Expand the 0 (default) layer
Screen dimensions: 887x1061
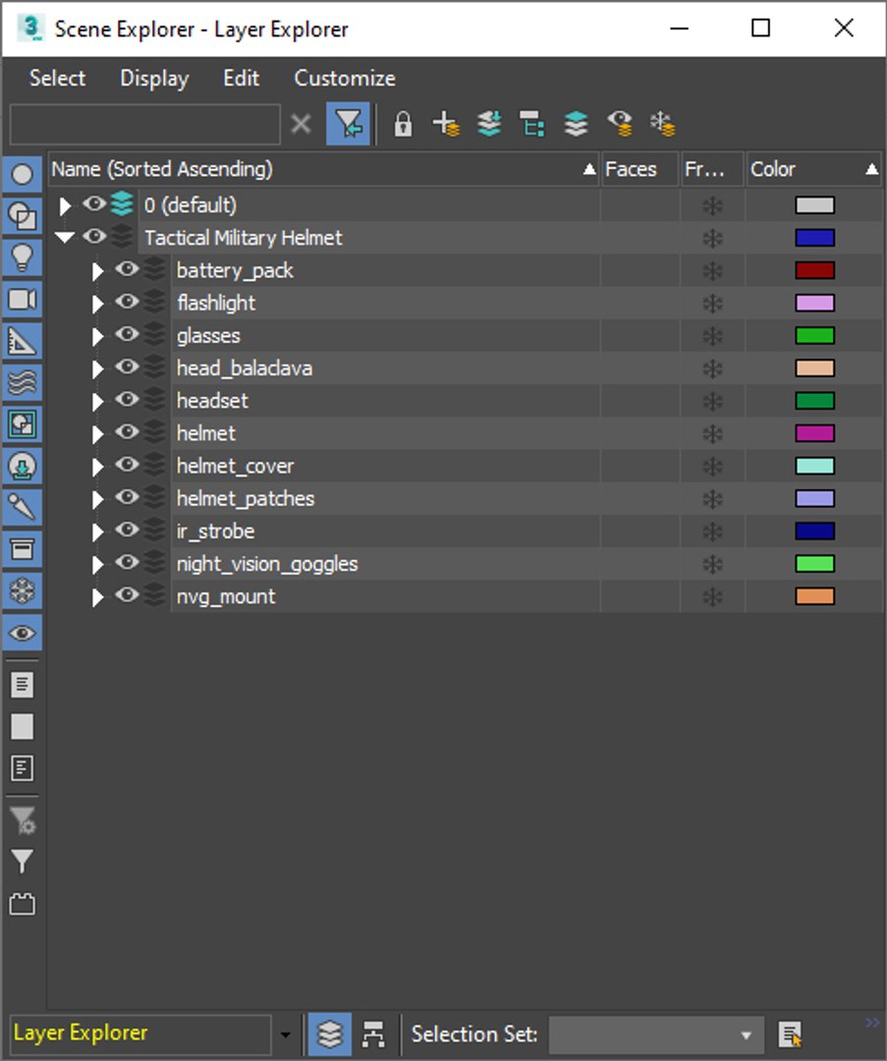(x=65, y=205)
